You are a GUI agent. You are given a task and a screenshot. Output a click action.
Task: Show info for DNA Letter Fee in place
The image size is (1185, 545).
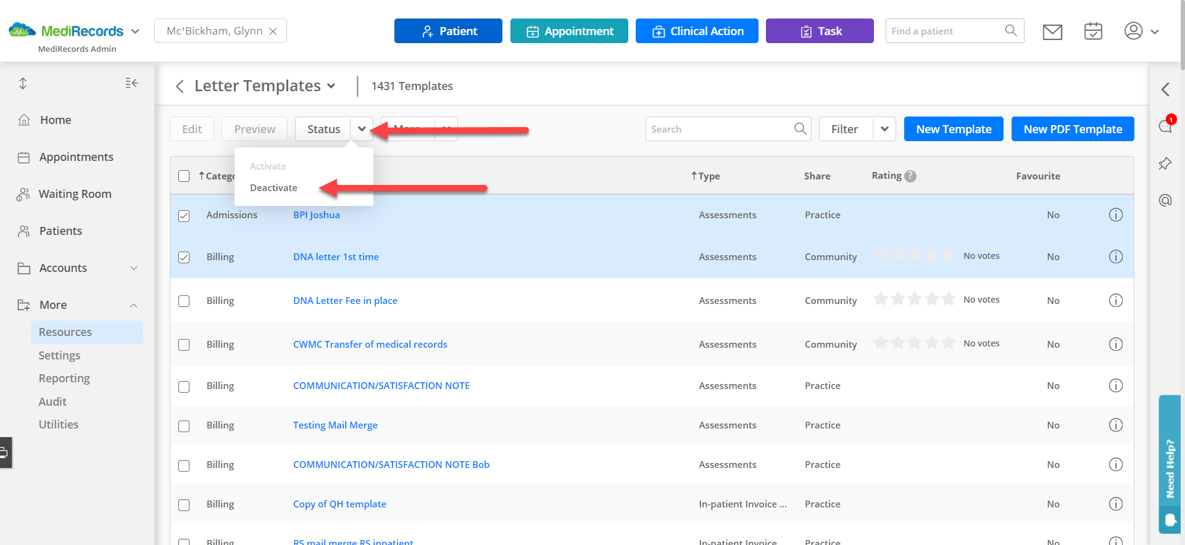pyautogui.click(x=1116, y=300)
